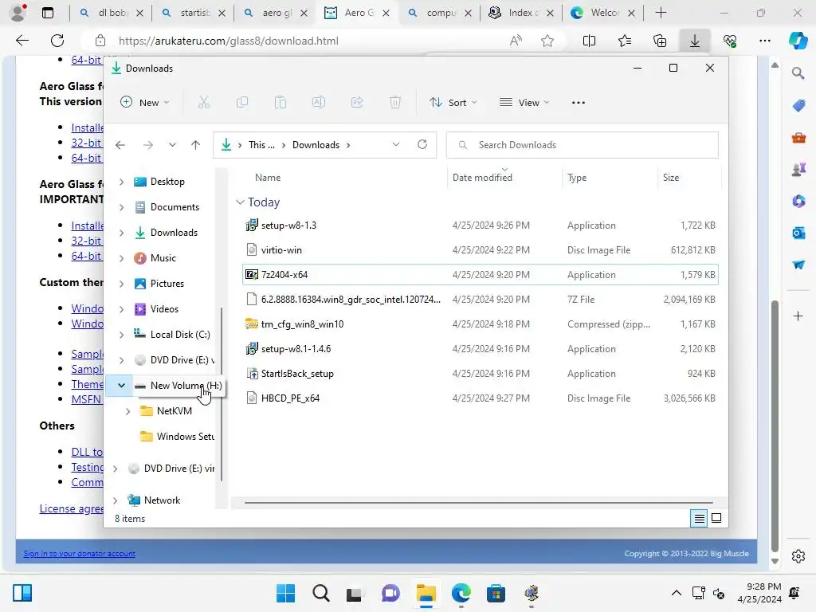The height and width of the screenshot is (612, 816).
Task: Expand the NetKVM folder node
Action: click(127, 411)
